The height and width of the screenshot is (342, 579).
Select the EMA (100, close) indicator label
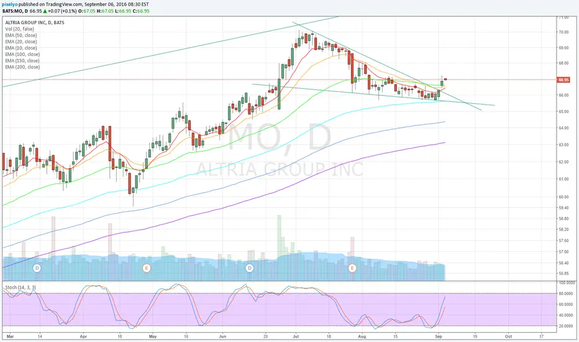click(x=22, y=54)
